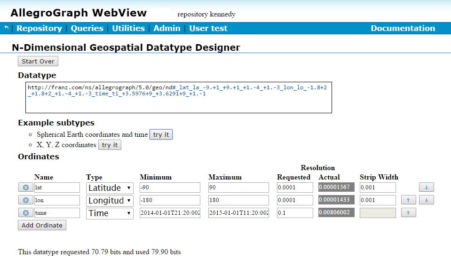Click the lat Minimum input field
Viewport: 451px width, 266px height.
click(x=170, y=188)
